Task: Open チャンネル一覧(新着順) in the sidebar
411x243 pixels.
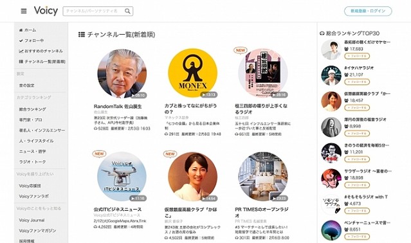Action: (x=42, y=62)
